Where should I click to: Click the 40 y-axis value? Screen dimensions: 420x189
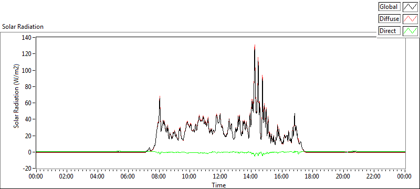pyautogui.click(x=29, y=119)
